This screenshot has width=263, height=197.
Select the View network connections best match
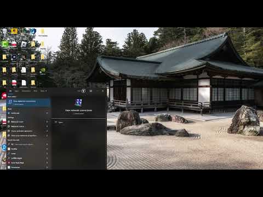[28, 102]
